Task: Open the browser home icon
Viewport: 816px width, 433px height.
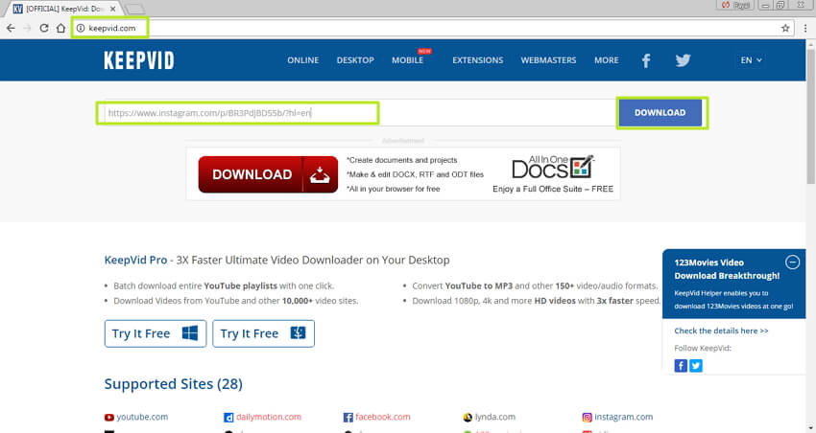Action: tap(60, 28)
